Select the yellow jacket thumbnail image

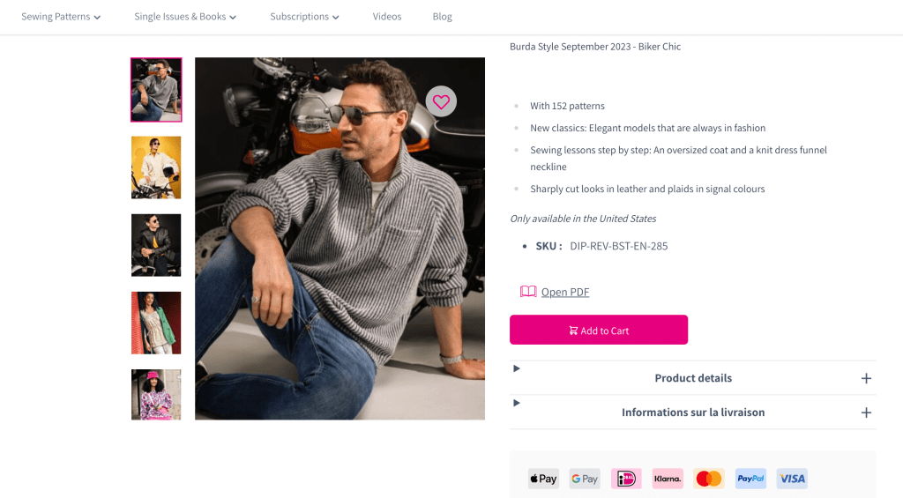(156, 167)
